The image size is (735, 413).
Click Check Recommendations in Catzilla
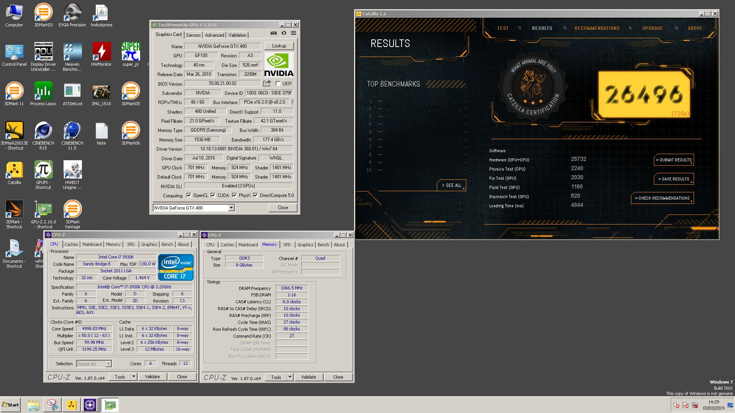662,198
